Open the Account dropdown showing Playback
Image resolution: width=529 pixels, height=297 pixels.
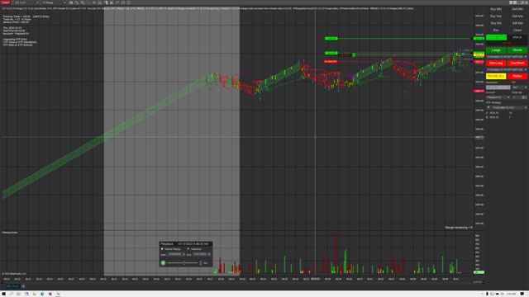pyautogui.click(x=498, y=97)
